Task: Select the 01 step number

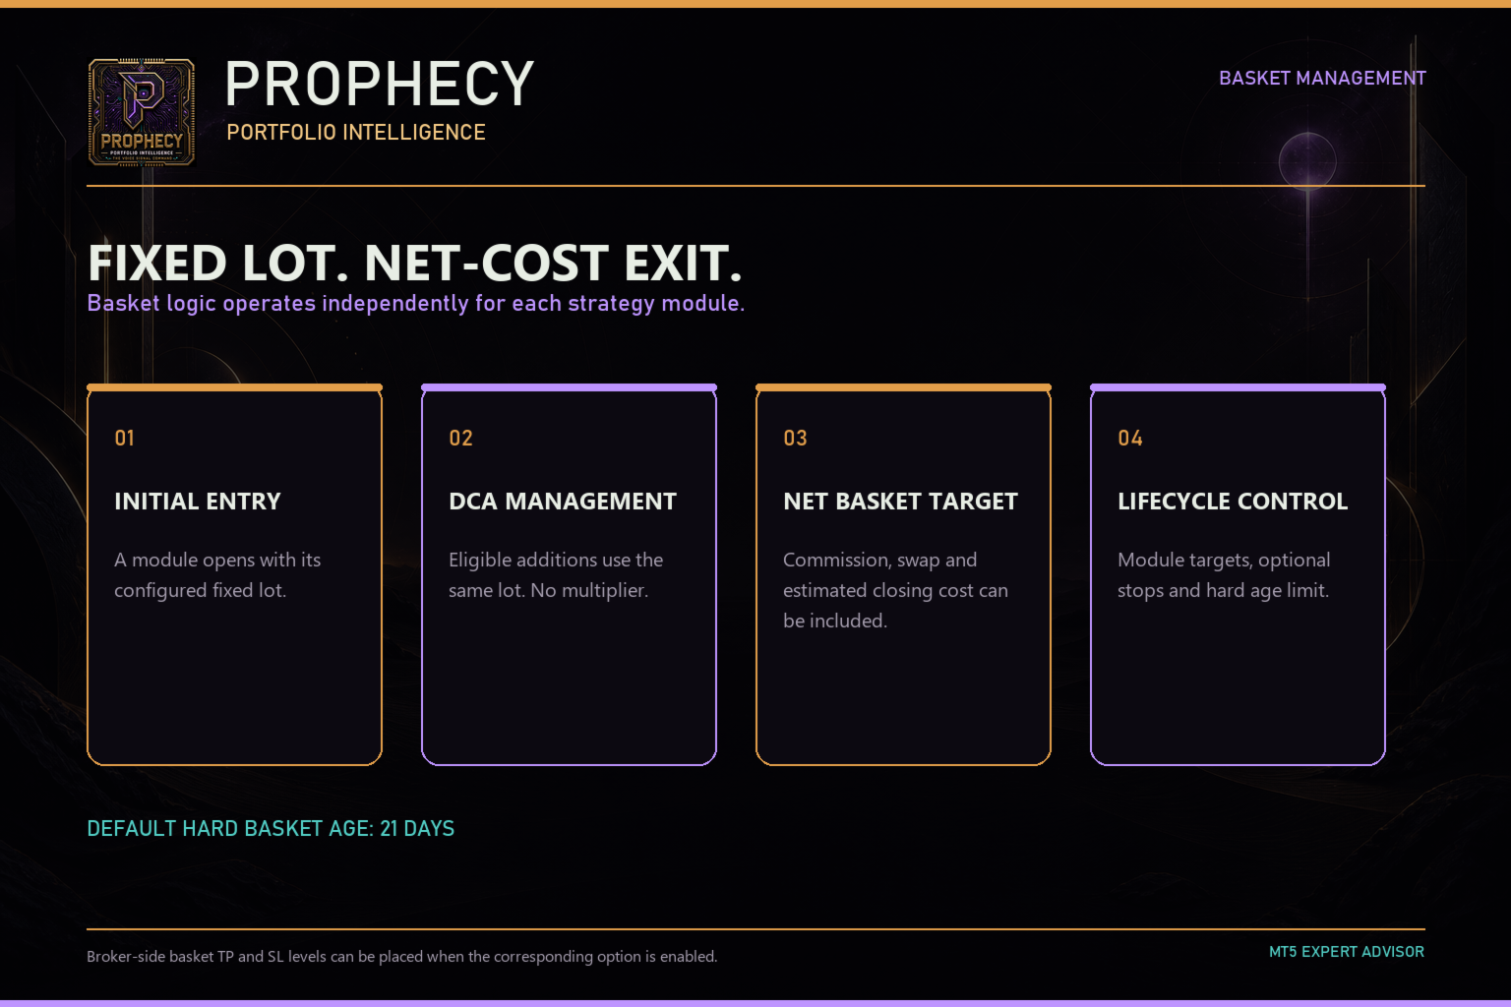Action: coord(124,438)
